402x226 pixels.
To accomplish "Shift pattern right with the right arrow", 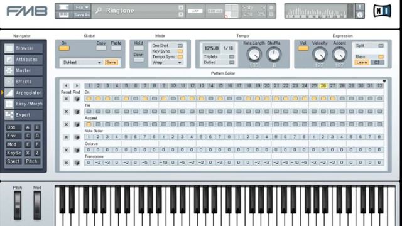I will (77, 85).
